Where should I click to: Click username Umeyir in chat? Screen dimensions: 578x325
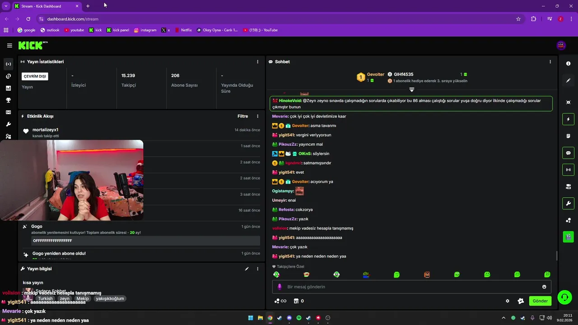(x=280, y=200)
